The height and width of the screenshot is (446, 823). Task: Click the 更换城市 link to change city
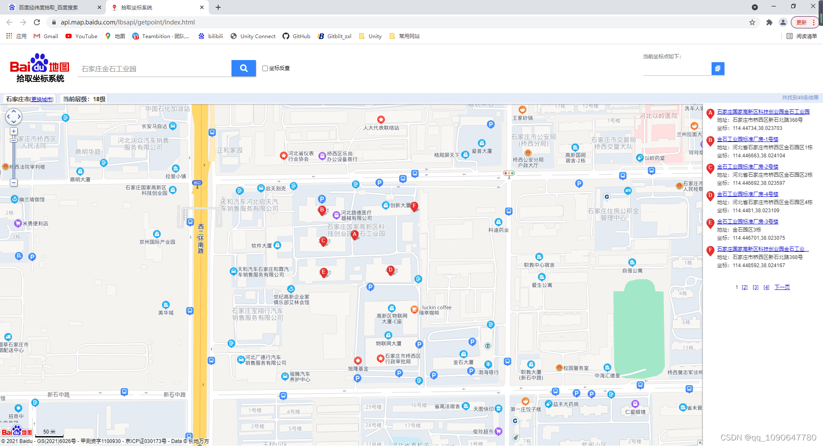42,99
